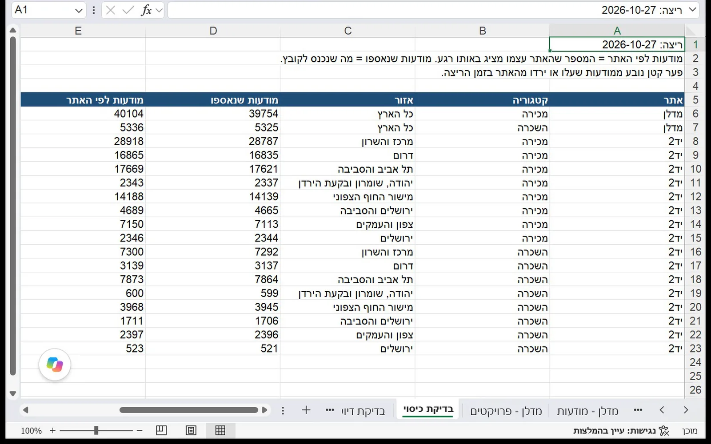Screen dimensions: 711x444
Task: Click the zoom out minus icon
Action: [140, 430]
